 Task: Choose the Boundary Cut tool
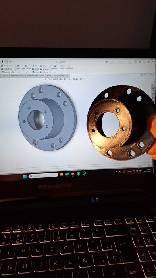(8, 72)
